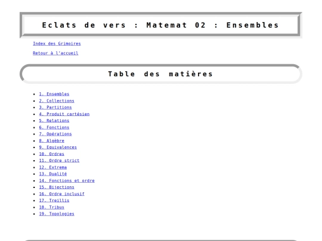Screen dimensions: 322x241
Task: Jump to 11. Ordre strict
Action: click(59, 161)
